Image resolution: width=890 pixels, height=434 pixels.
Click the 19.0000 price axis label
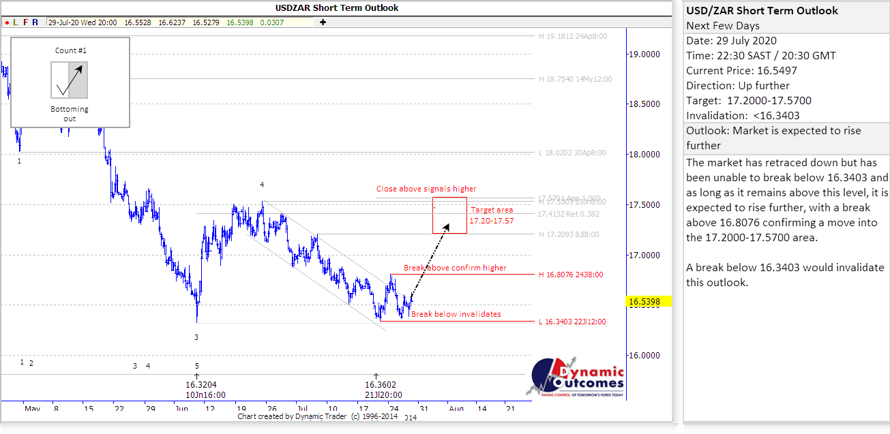click(x=644, y=54)
